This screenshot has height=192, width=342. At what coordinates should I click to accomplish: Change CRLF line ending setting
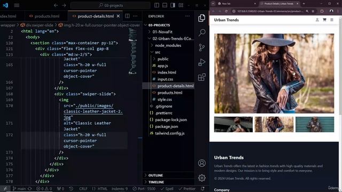tap(83, 189)
